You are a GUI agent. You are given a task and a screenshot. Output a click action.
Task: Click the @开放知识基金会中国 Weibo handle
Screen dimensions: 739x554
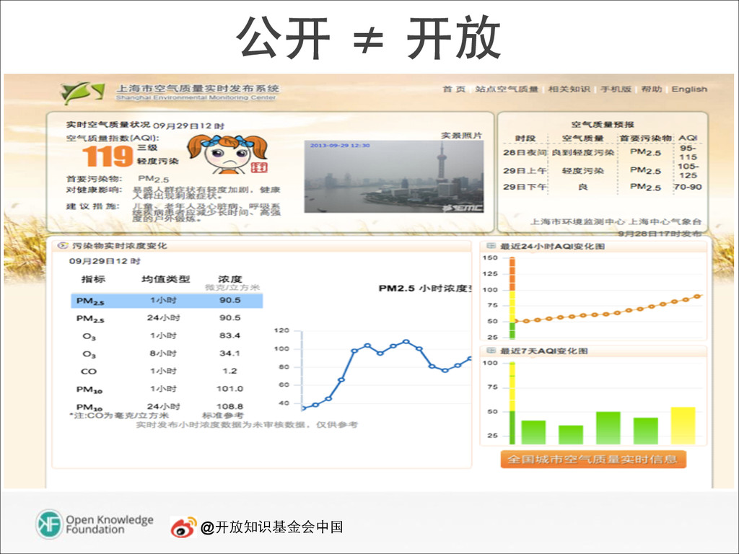tap(271, 527)
